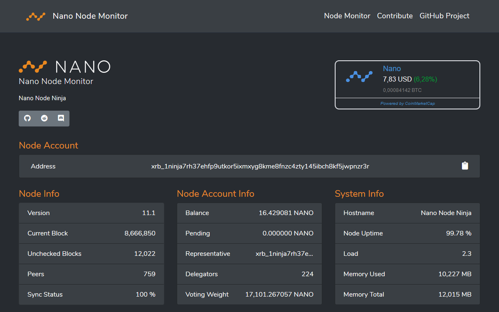Open the Discord icon link
The height and width of the screenshot is (312, 499).
click(61, 118)
